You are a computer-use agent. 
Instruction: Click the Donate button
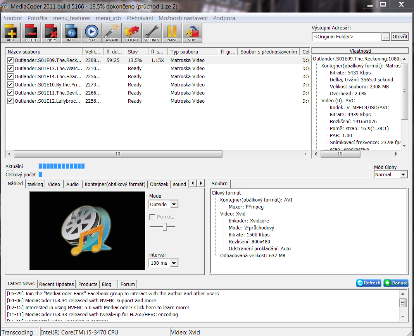click(396, 283)
